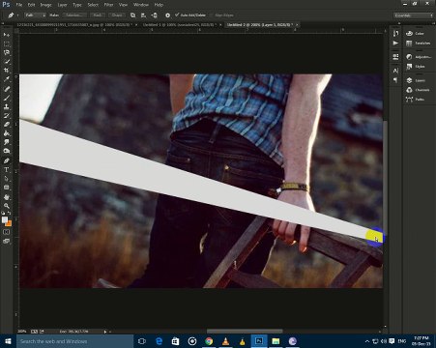Viewport: 436px width, 348px height.
Task: Select the Path Selection tool
Action: tap(7, 179)
